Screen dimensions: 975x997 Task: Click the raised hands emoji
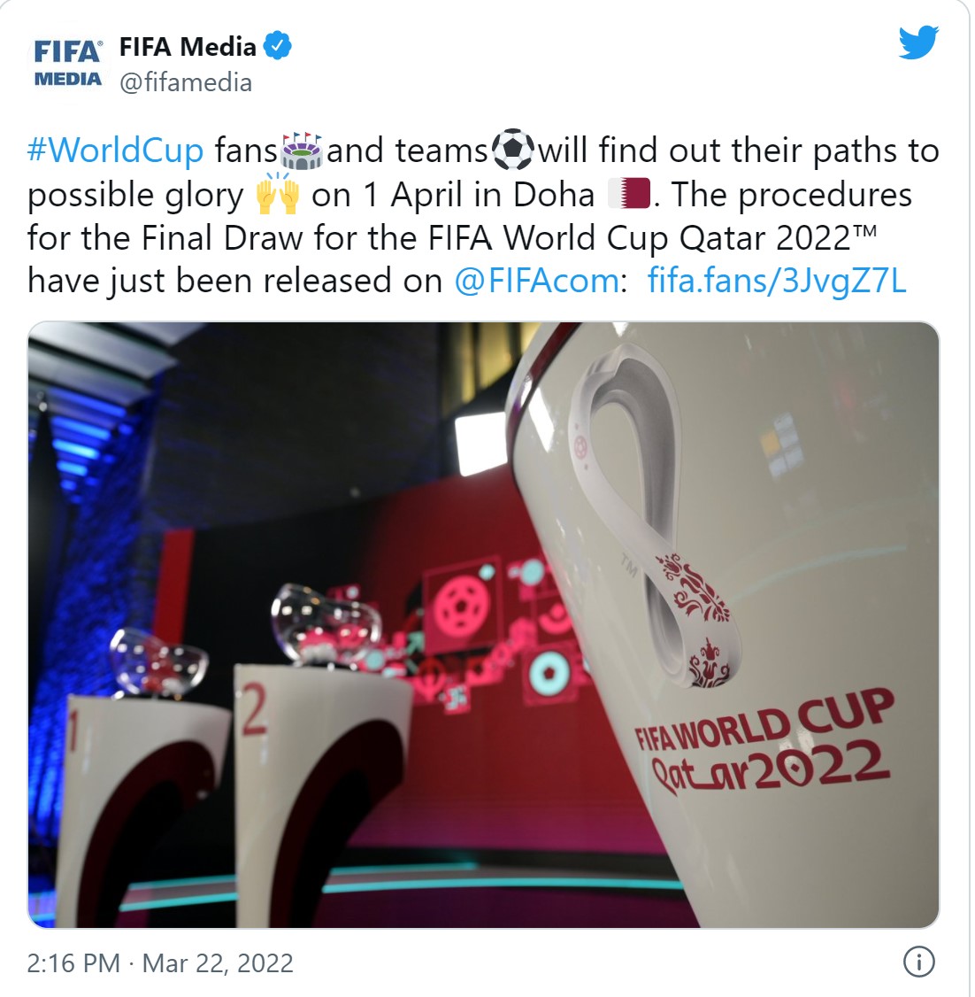(x=277, y=193)
